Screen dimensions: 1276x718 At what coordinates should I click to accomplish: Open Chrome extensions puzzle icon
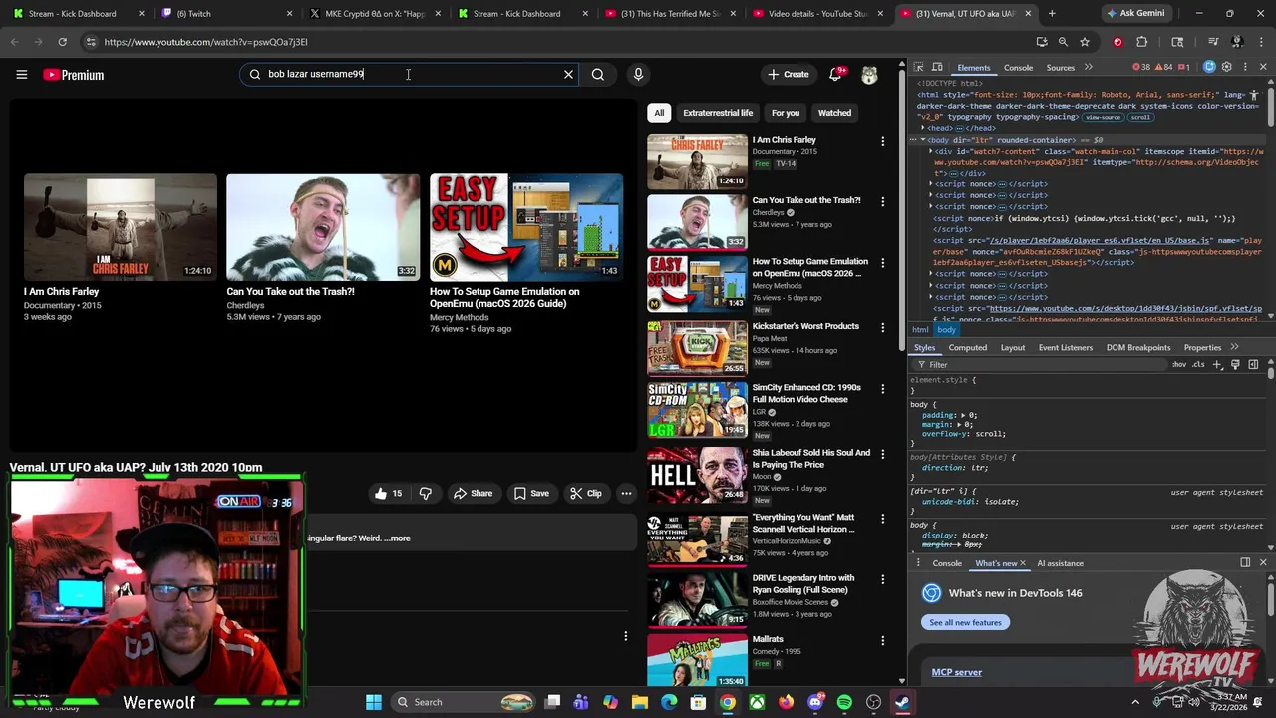point(1142,42)
